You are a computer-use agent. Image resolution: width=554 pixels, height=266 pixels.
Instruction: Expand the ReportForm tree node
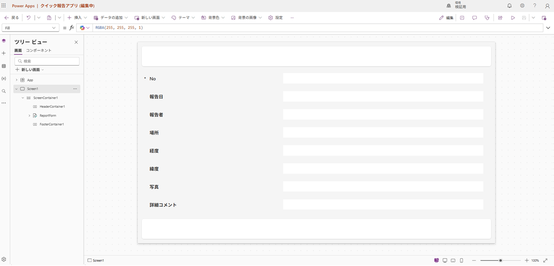click(x=29, y=116)
